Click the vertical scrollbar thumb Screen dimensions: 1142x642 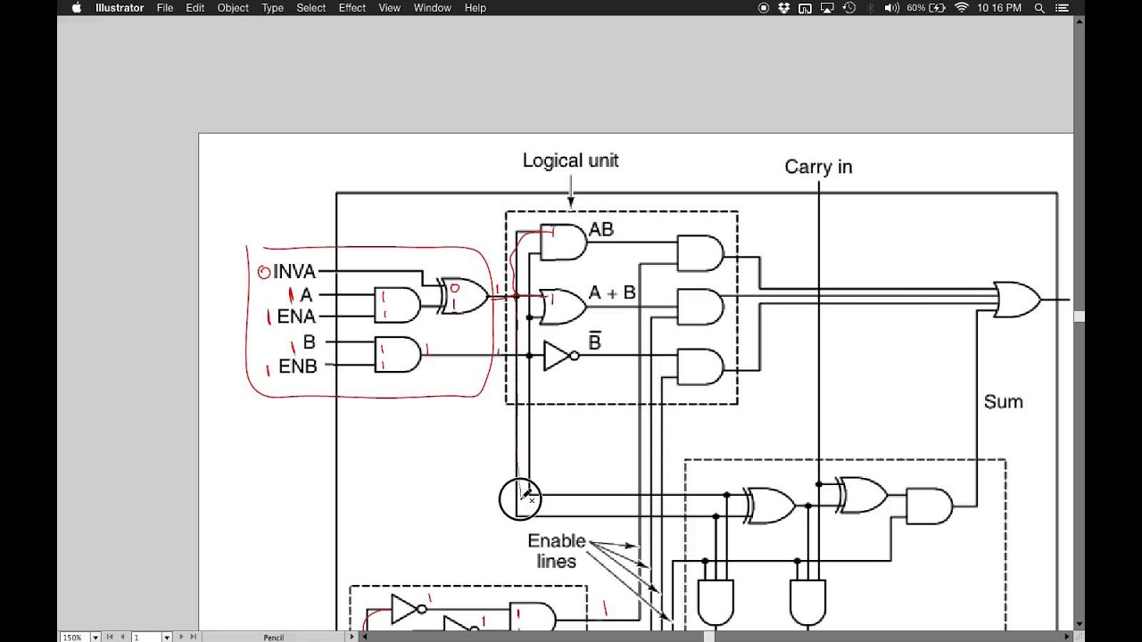[x=1079, y=317]
